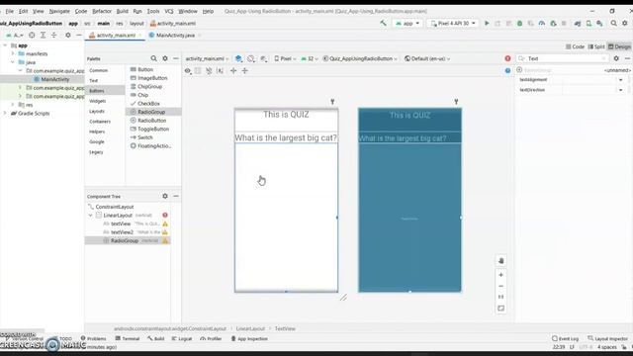Click the Run app play button

coord(487,24)
